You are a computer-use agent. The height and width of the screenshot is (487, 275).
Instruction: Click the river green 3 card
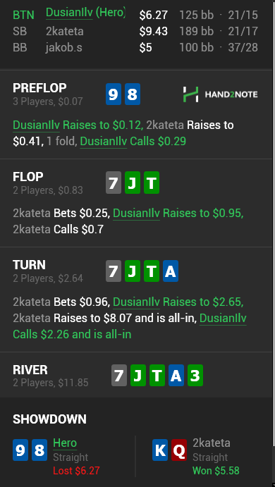tap(195, 375)
